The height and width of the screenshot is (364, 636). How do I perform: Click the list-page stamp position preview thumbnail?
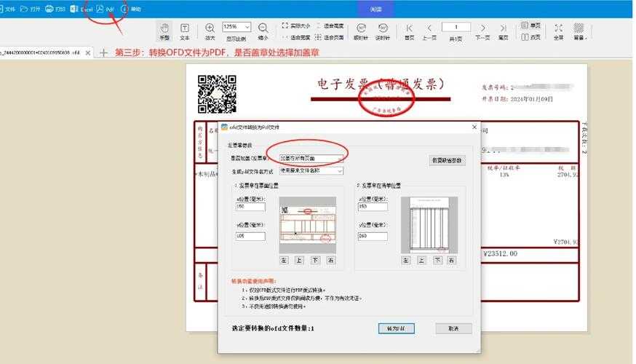pyautogui.click(x=429, y=225)
